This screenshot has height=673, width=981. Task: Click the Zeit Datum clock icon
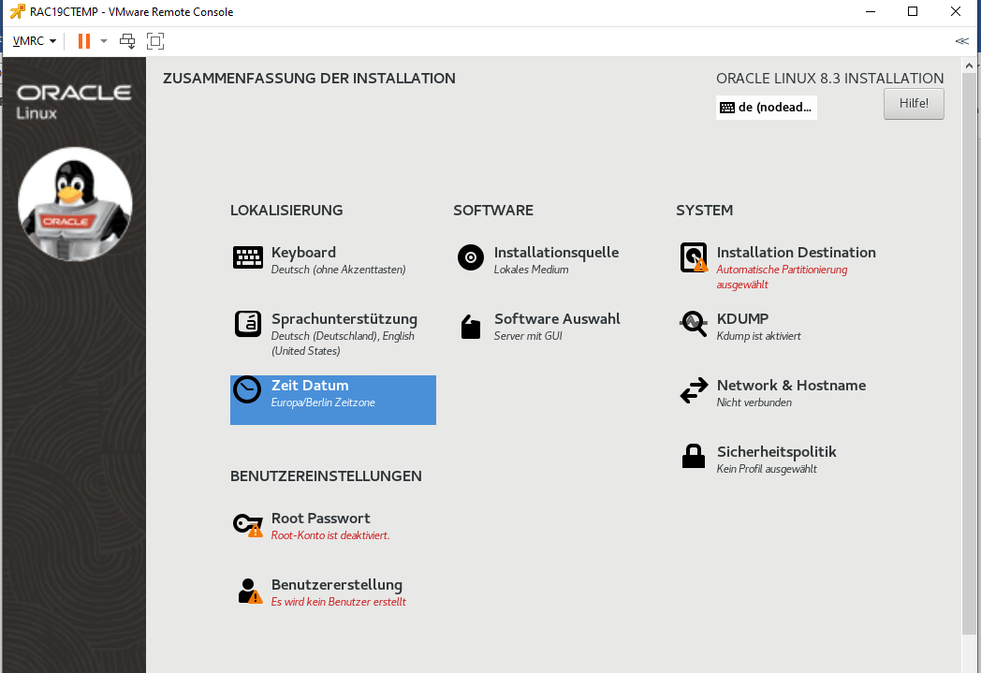247,390
